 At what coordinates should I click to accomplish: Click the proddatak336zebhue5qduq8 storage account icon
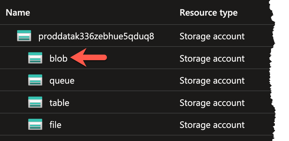pyautogui.click(x=24, y=36)
